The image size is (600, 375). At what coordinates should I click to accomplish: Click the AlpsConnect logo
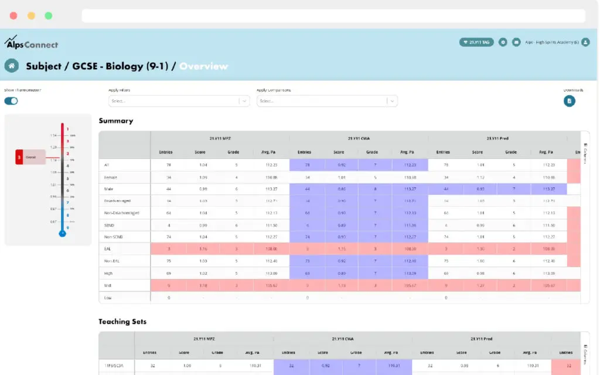[x=31, y=43]
